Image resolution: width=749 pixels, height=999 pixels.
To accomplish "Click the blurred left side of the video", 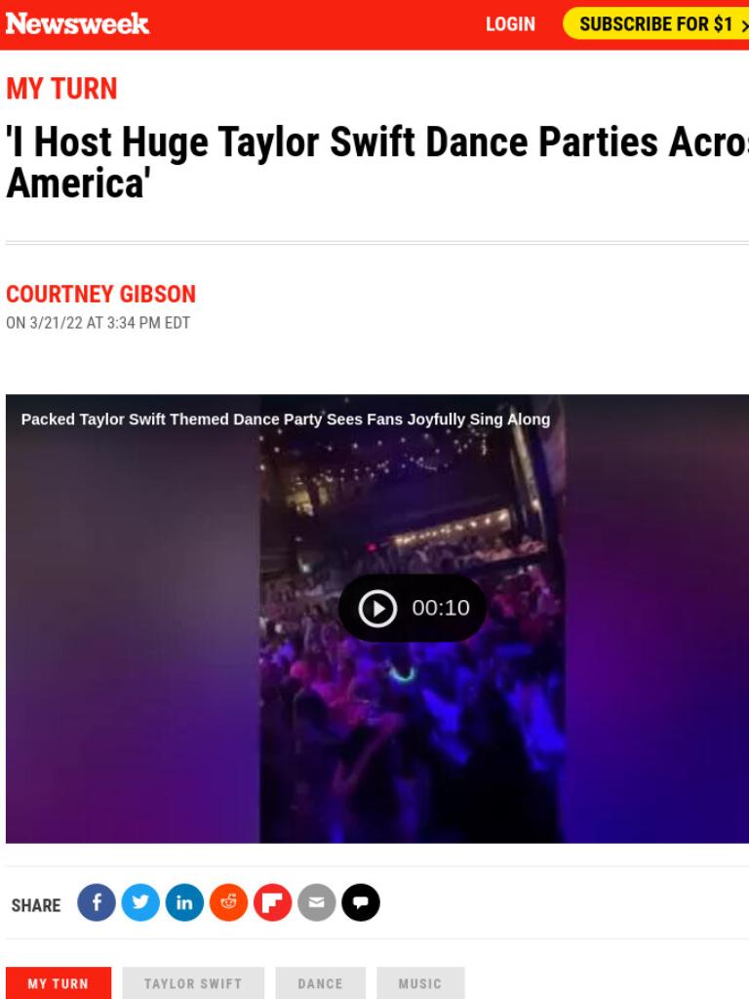I will pos(133,631).
